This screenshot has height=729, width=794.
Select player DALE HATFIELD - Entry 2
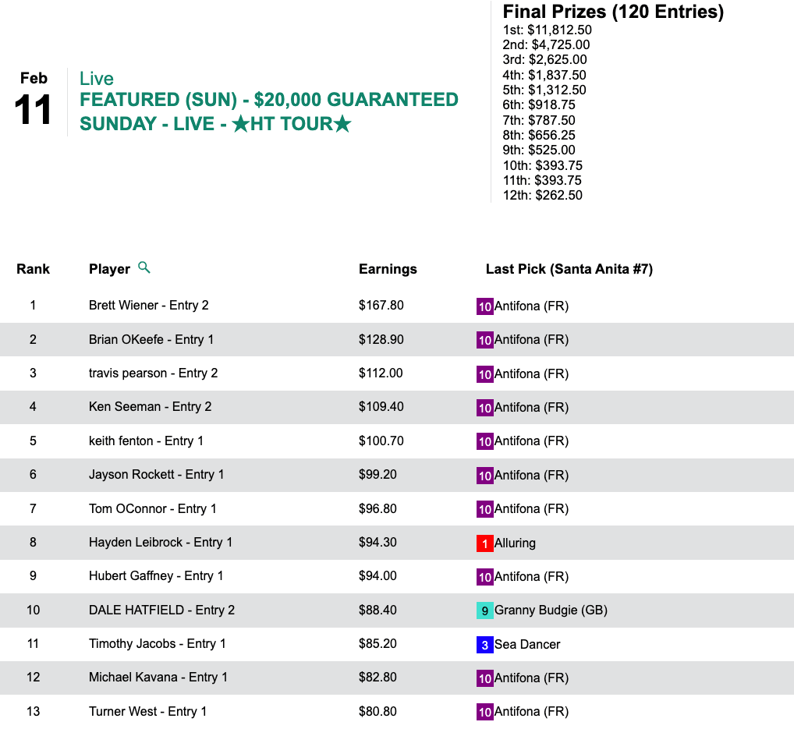(161, 610)
